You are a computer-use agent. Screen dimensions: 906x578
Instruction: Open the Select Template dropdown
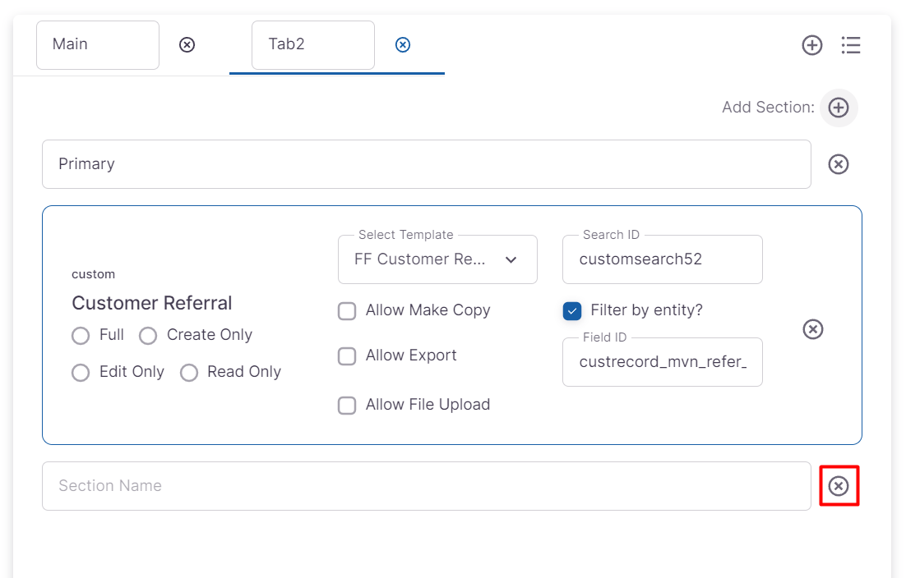click(437, 259)
